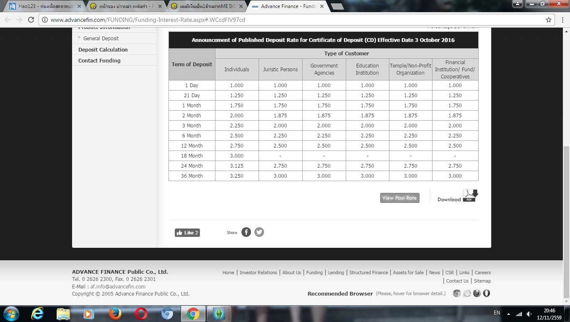
Task: Click the Internet Explorer recommended browser icon
Action: (x=467, y=293)
